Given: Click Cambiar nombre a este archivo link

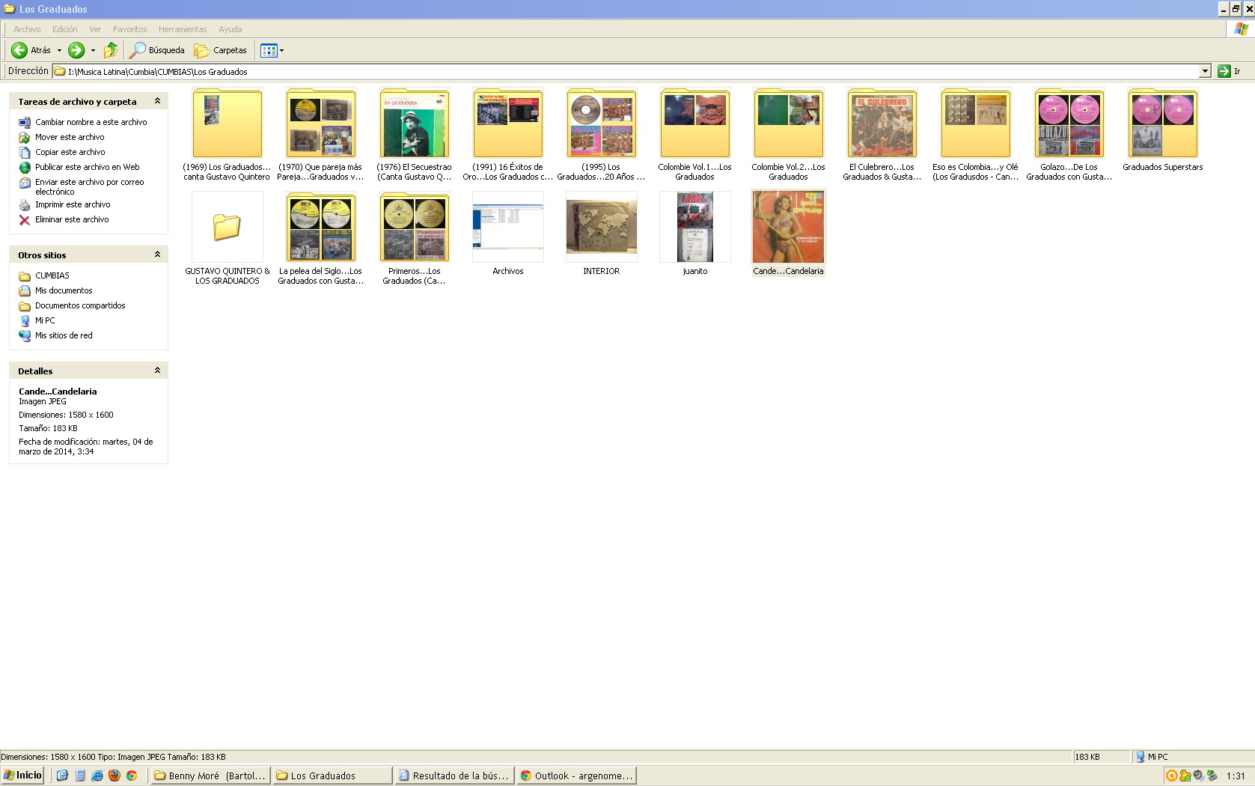Looking at the screenshot, I should pos(91,122).
